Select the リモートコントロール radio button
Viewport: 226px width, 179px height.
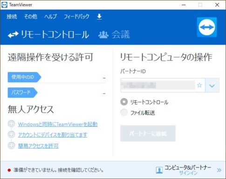pos(124,102)
